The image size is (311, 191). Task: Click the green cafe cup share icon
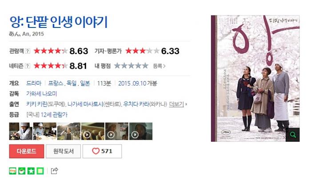[x=22, y=171]
